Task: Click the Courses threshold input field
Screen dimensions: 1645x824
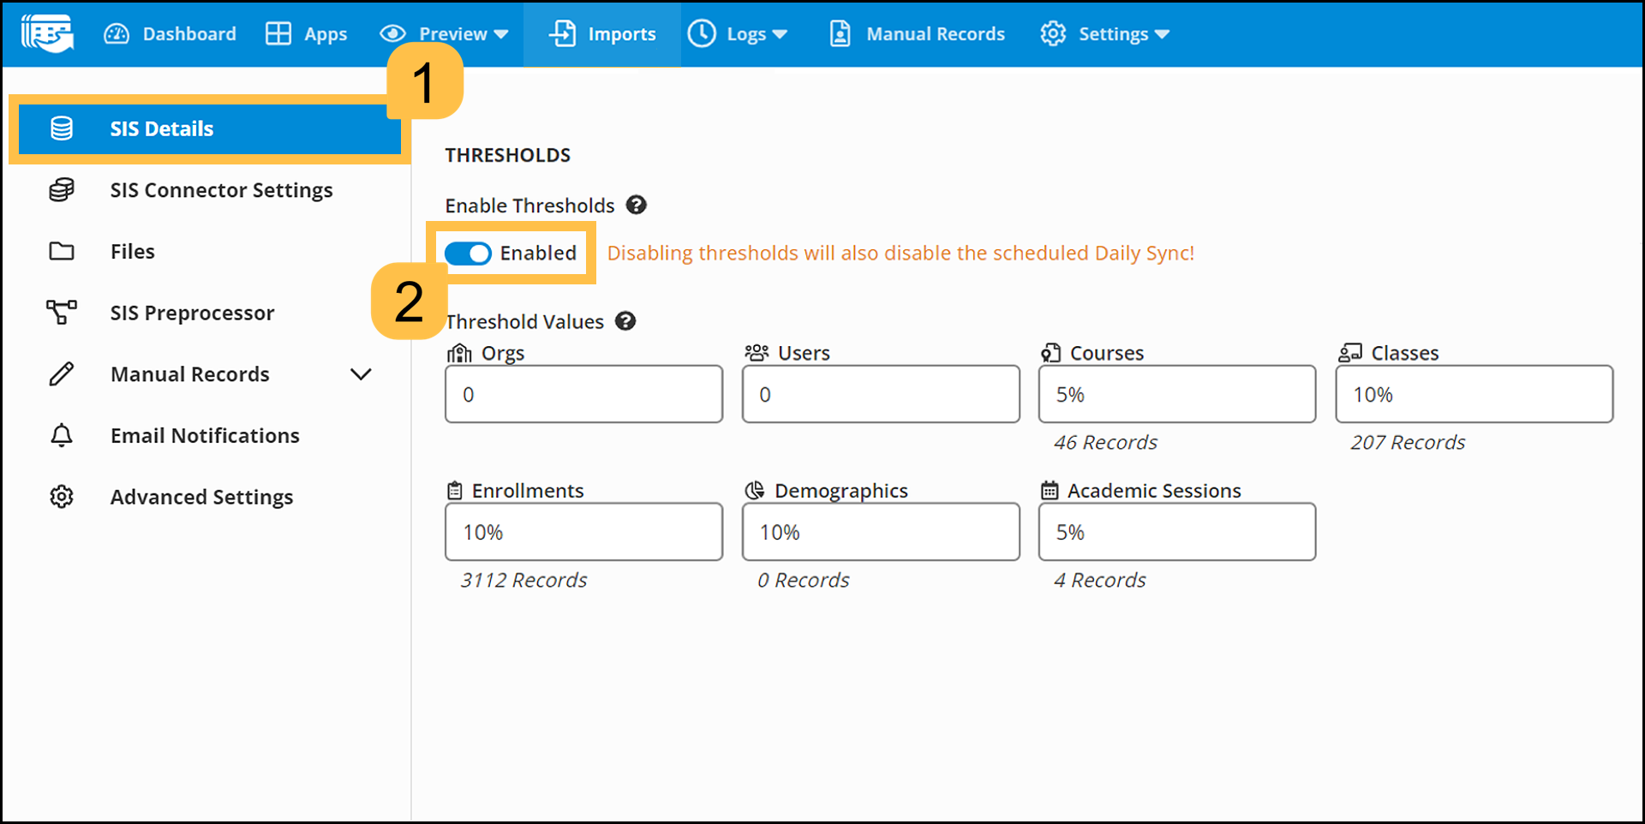Action: pyautogui.click(x=1176, y=394)
